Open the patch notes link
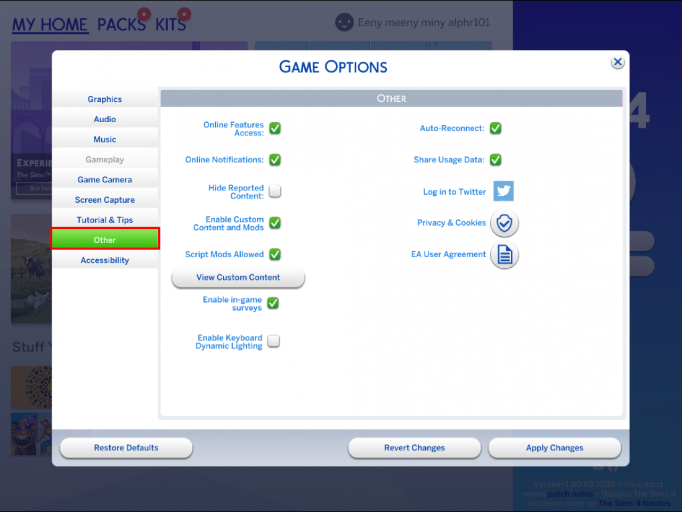The width and height of the screenshot is (682, 512). tap(570, 493)
